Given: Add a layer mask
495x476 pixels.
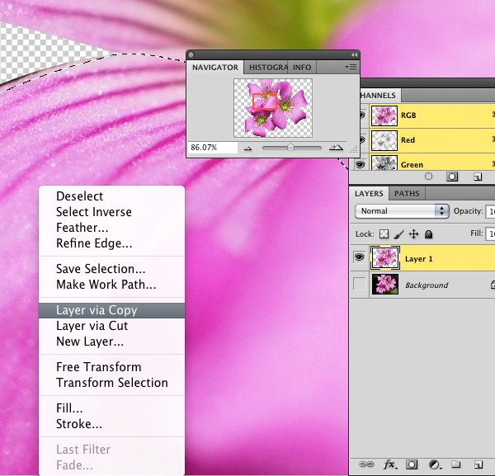Looking at the screenshot, I should click(x=412, y=464).
